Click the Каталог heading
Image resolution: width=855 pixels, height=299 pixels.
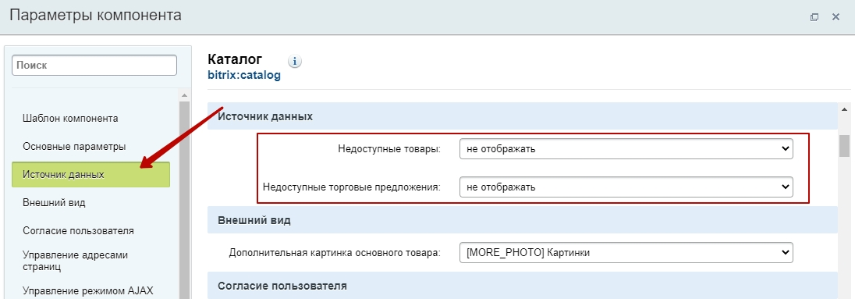click(x=235, y=59)
